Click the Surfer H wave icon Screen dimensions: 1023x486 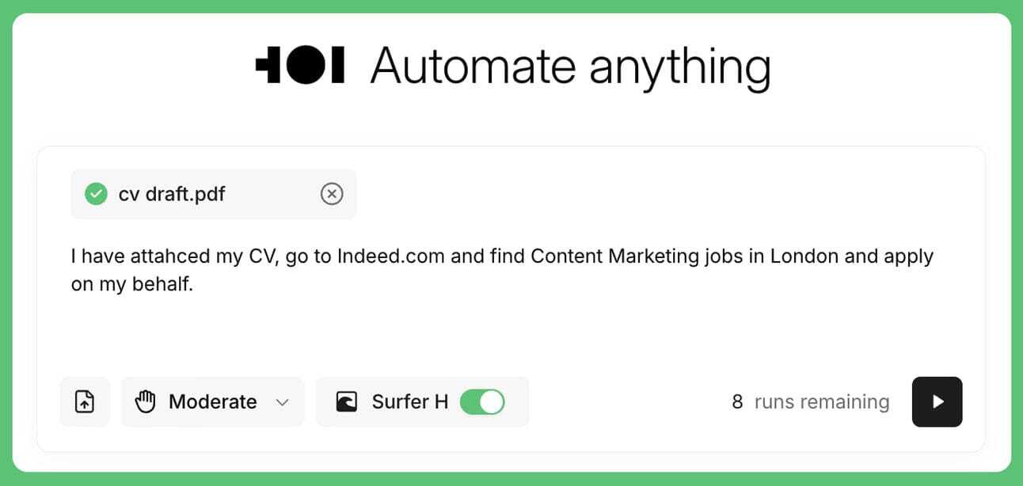tap(346, 401)
